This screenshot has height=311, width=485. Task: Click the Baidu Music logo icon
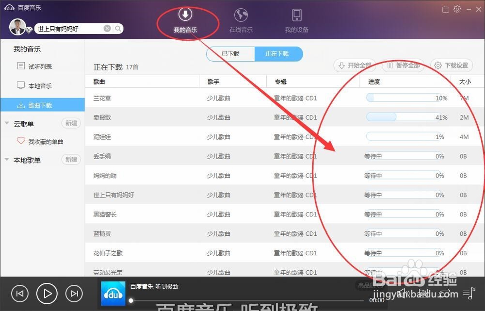pos(10,8)
